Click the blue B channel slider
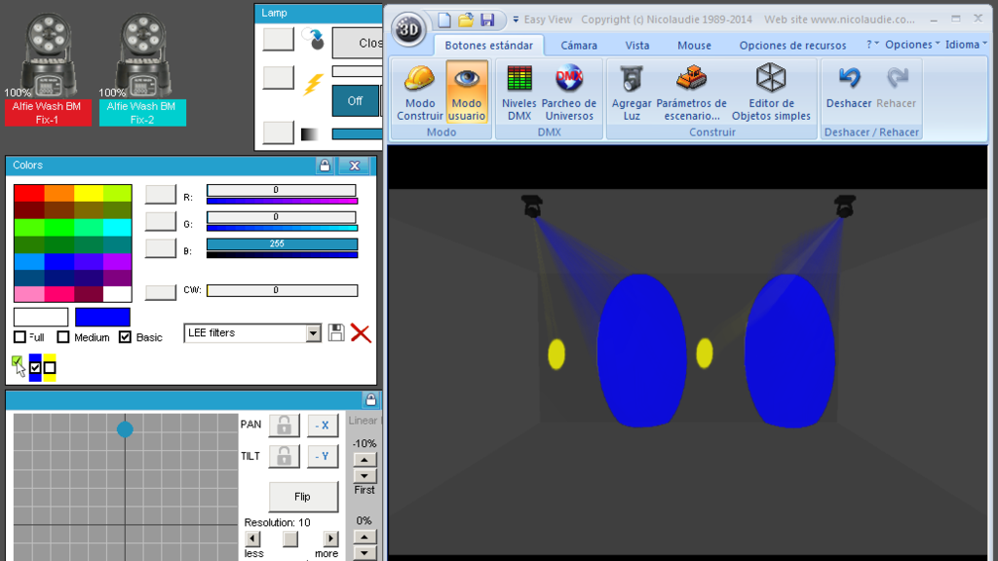 282,244
